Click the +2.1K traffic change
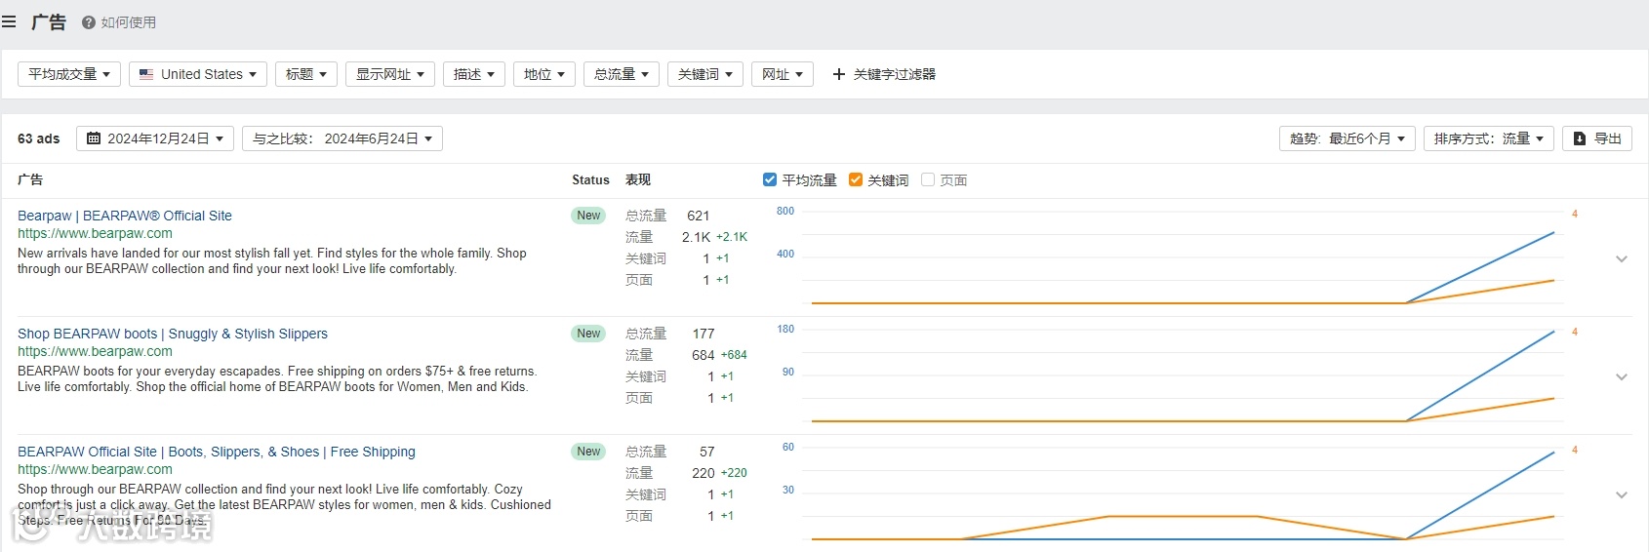 coord(732,237)
